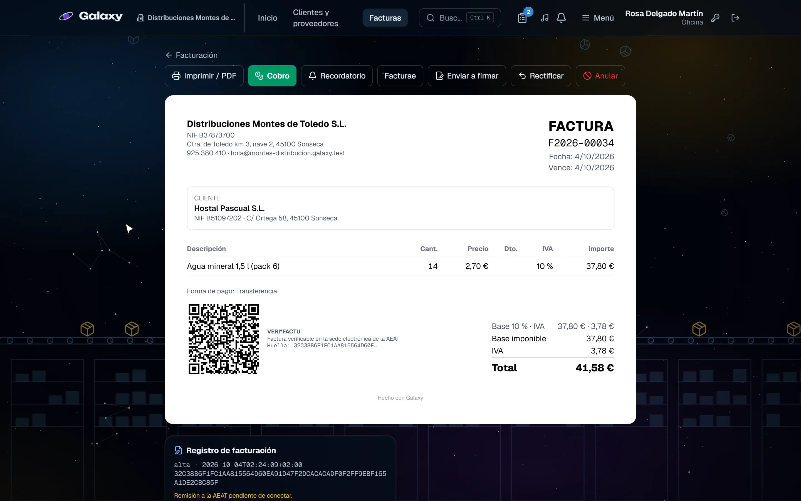Click Forma de pago: Transferencia text
Image resolution: width=801 pixels, height=501 pixels.
232,291
